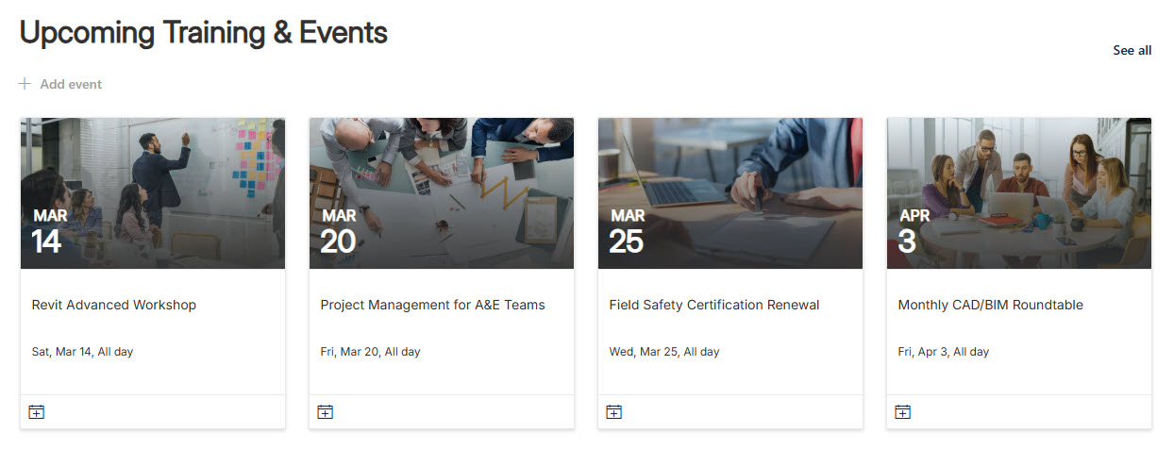The width and height of the screenshot is (1174, 449).
Task: Click the MAR 25 date badge
Action: pyautogui.click(x=627, y=233)
